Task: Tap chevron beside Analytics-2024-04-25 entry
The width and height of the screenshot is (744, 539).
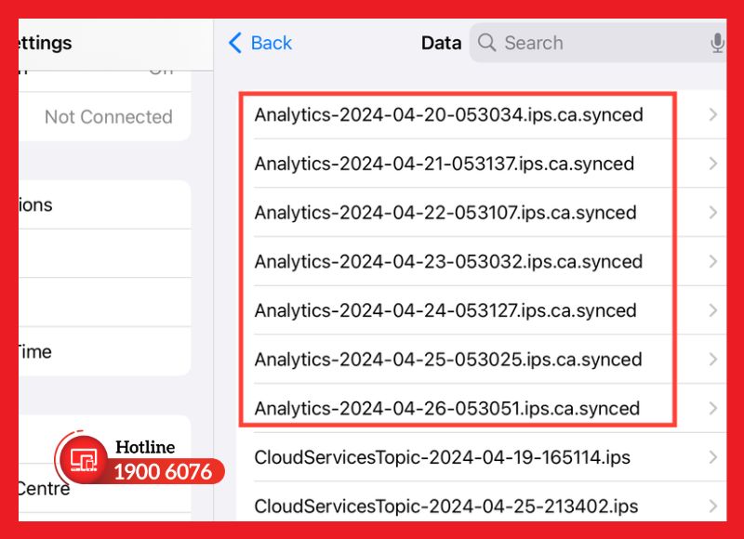Action: [x=711, y=360]
